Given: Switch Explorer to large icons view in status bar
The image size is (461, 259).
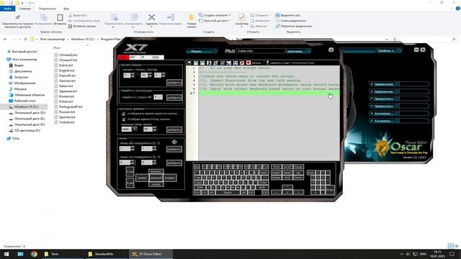Looking at the screenshot, I should pos(457,246).
